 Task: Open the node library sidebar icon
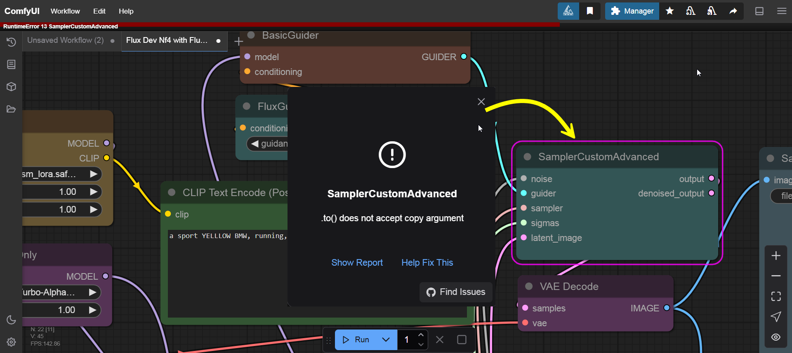(x=11, y=64)
